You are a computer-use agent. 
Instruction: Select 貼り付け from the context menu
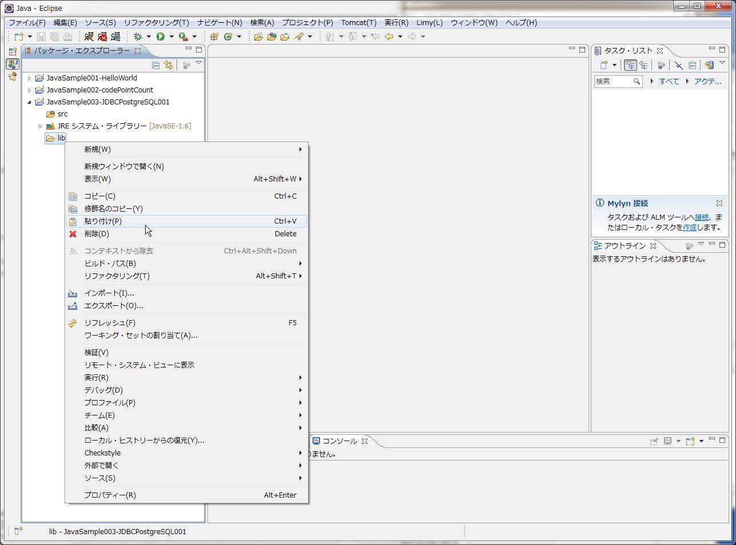103,221
